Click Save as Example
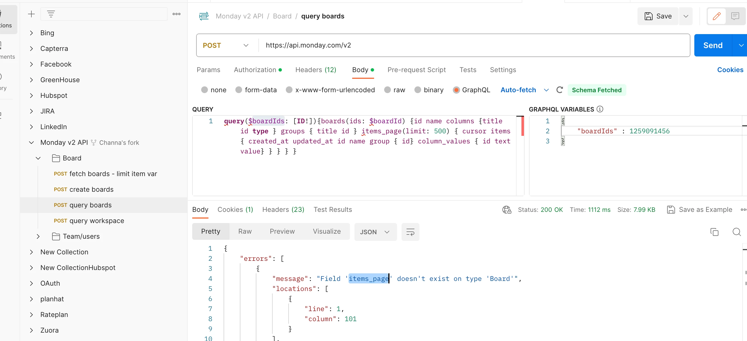The image size is (747, 341). [x=699, y=209]
